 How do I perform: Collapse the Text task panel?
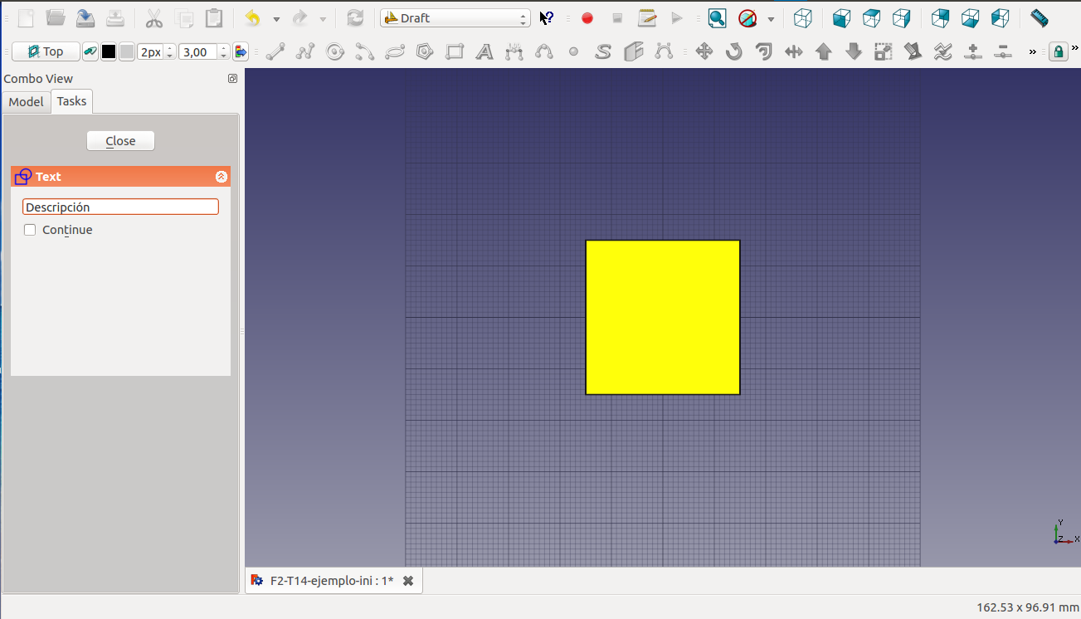click(x=222, y=177)
